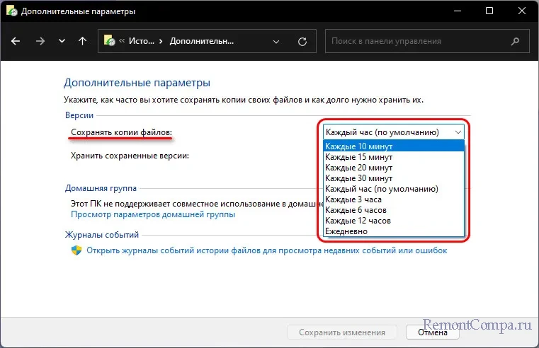The width and height of the screenshot is (539, 348).
Task: Click the Forward navigation arrow
Action: tap(40, 41)
